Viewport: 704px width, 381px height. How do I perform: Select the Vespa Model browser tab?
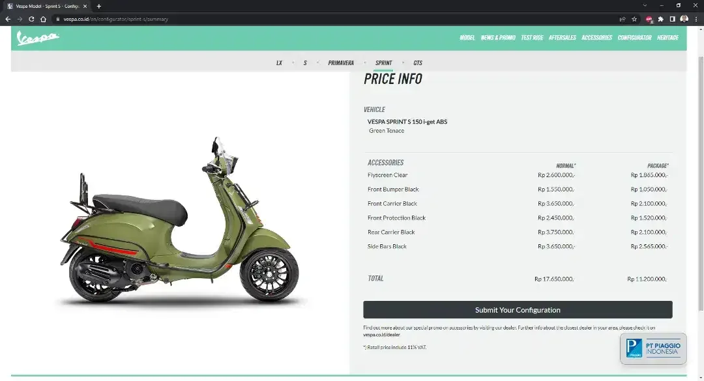[x=46, y=7]
